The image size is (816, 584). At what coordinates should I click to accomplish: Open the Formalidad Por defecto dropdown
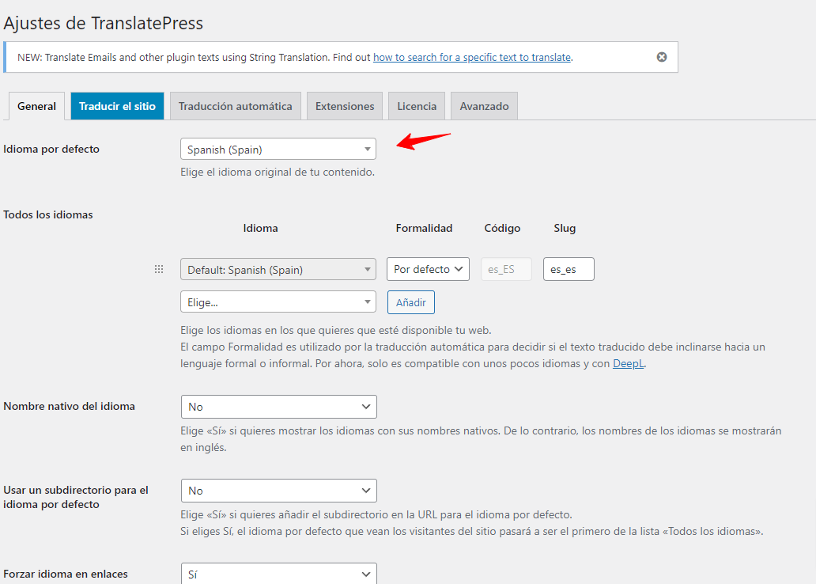(428, 269)
